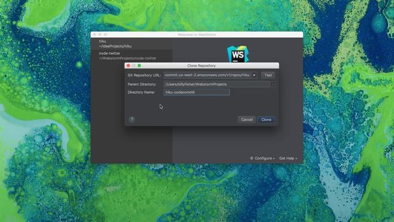Open recent project node-twitter
394x222 pixels.
tap(131, 55)
